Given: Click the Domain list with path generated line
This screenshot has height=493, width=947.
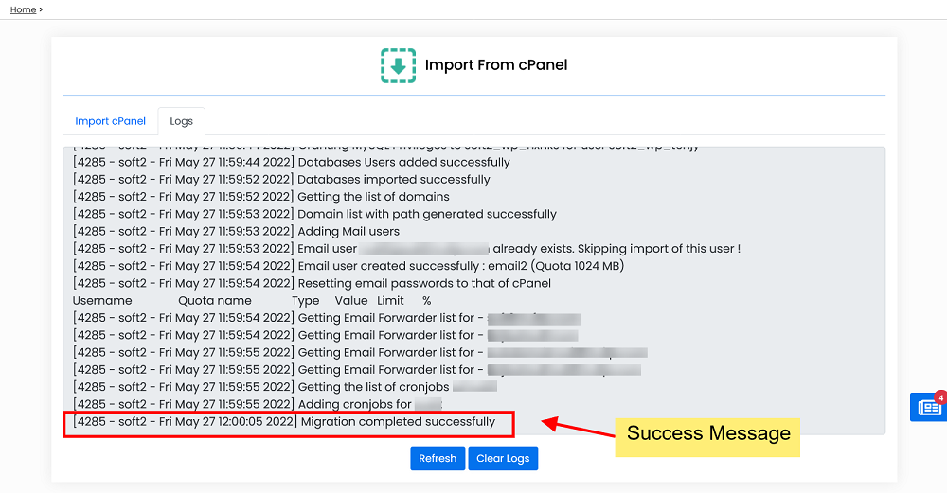Looking at the screenshot, I should (x=314, y=214).
